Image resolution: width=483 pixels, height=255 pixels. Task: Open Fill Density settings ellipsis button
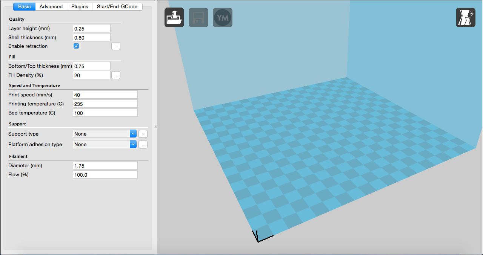[x=116, y=75]
